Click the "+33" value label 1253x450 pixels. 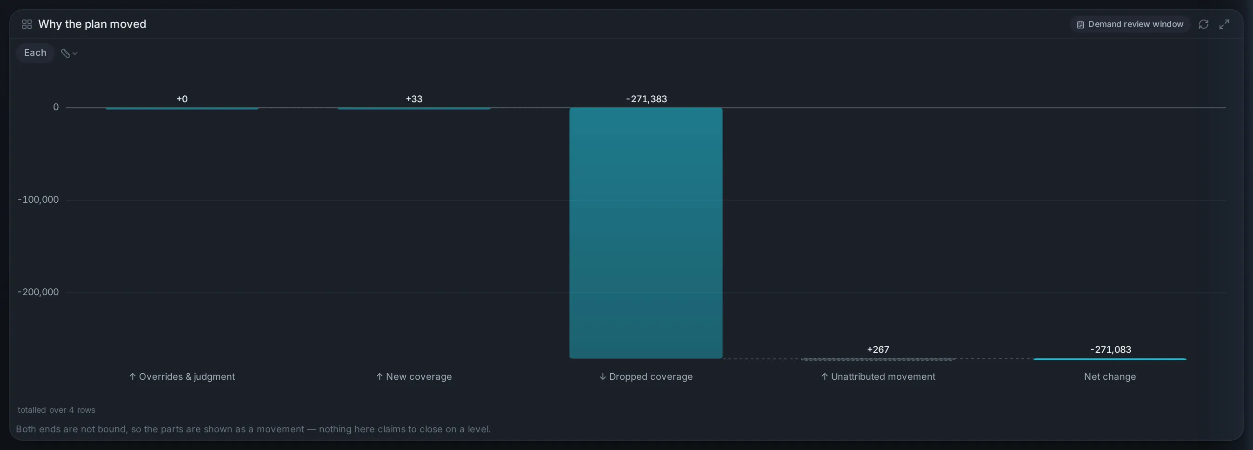pos(414,99)
